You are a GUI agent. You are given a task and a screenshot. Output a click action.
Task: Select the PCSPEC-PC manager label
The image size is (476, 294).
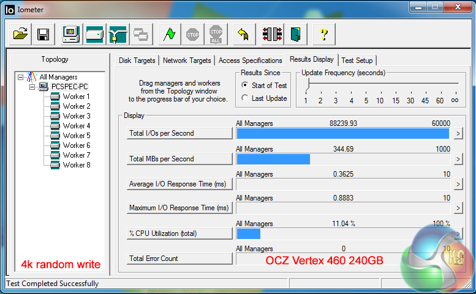click(x=69, y=87)
